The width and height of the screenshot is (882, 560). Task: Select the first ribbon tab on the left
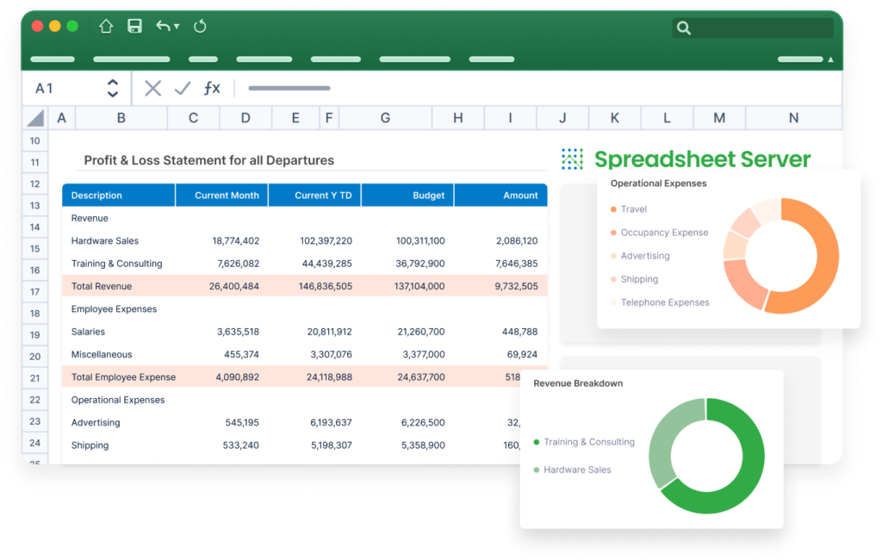click(52, 59)
